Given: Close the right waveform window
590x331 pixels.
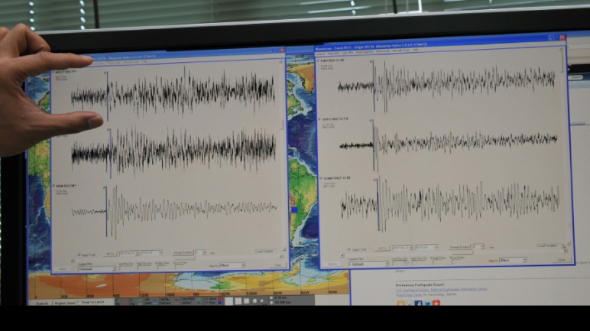Looking at the screenshot, I should (563, 37).
